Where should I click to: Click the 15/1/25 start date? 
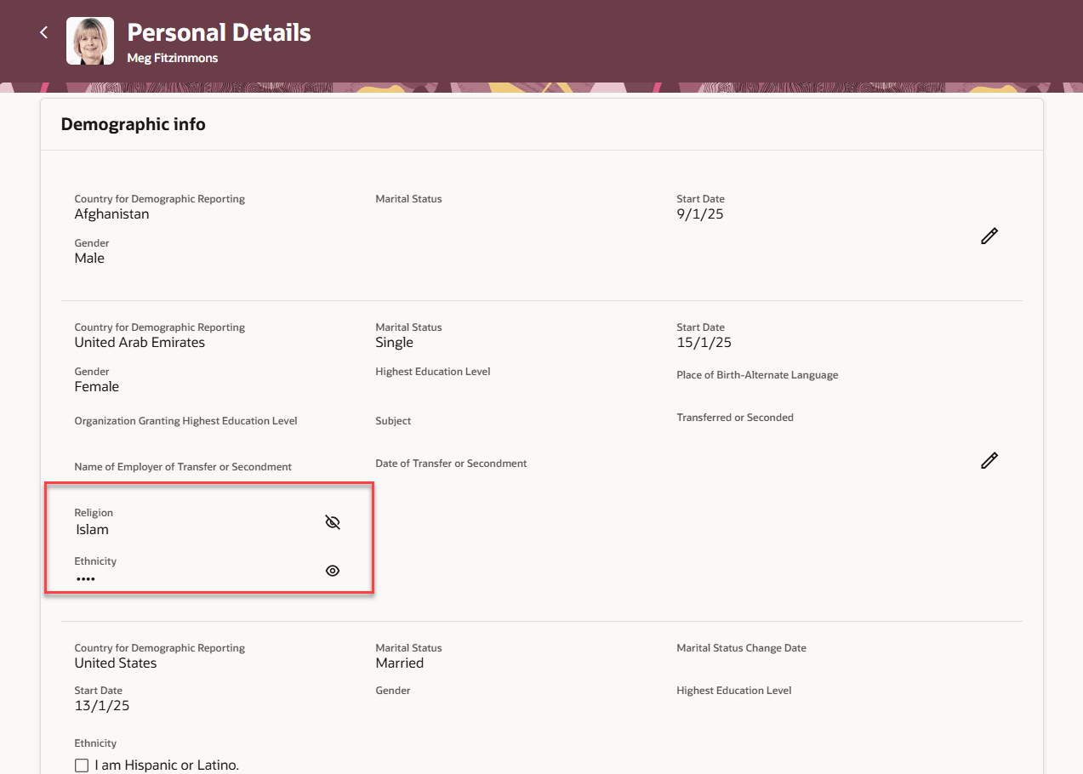704,343
